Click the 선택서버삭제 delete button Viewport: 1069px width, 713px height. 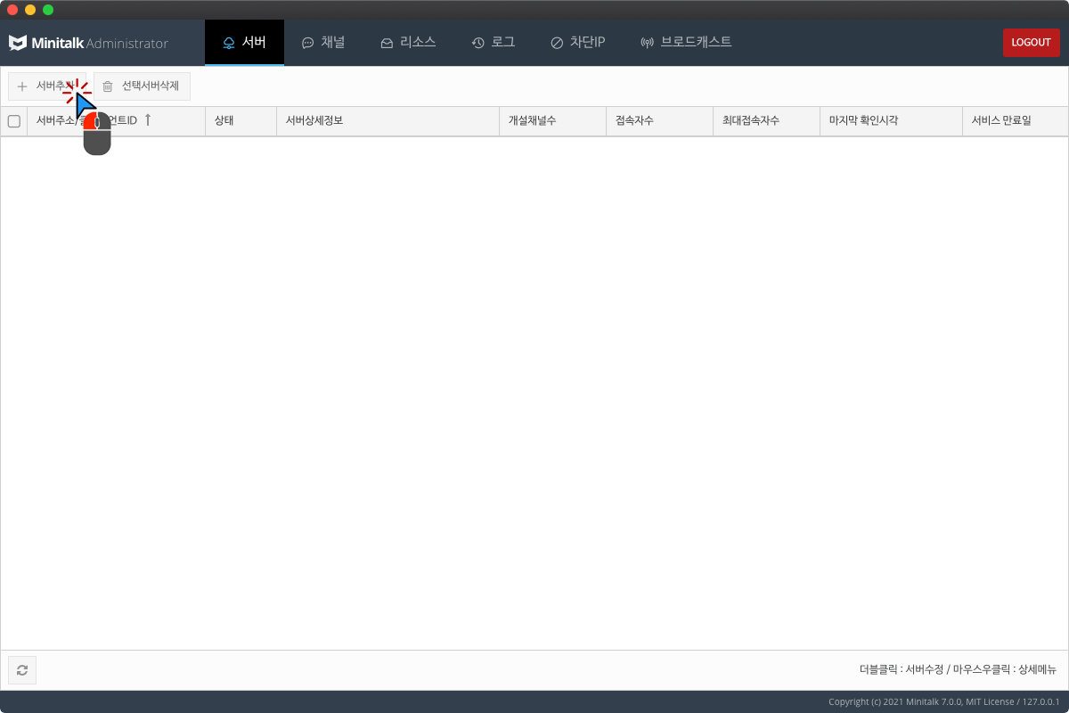tap(142, 86)
